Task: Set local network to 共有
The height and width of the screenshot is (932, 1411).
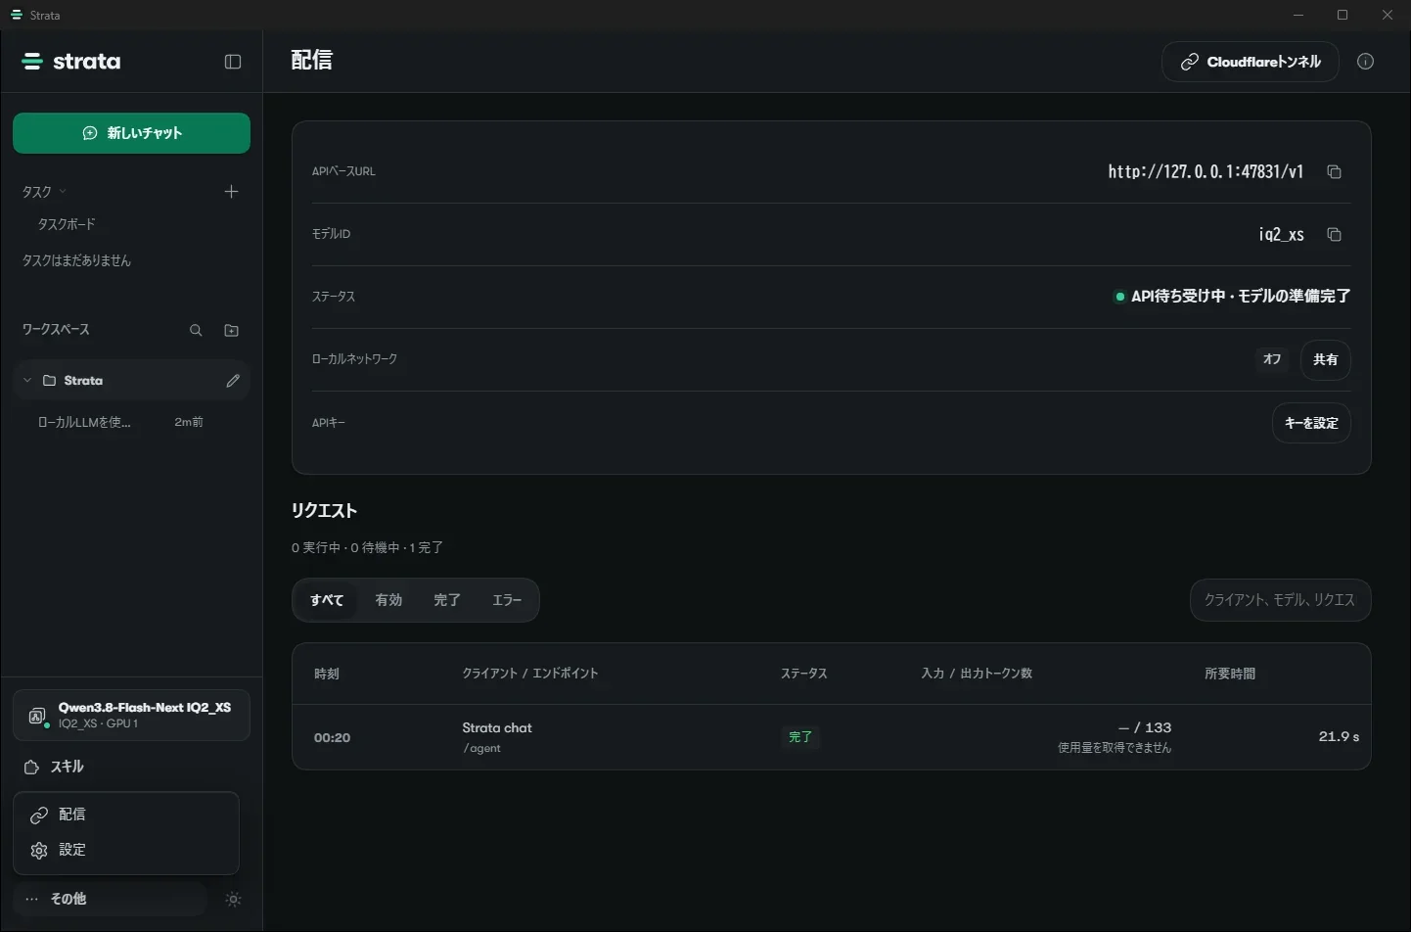Action: click(1326, 359)
